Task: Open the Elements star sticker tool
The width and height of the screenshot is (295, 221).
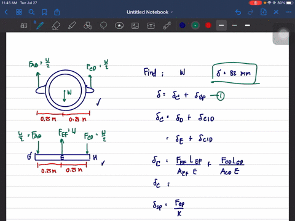Action: pyautogui.click(x=119, y=26)
